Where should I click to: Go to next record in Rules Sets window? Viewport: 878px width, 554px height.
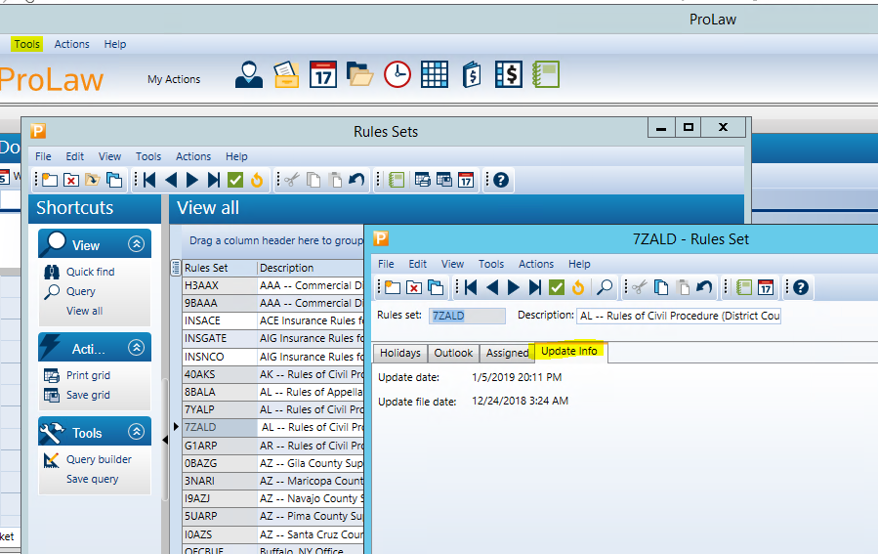pos(192,180)
